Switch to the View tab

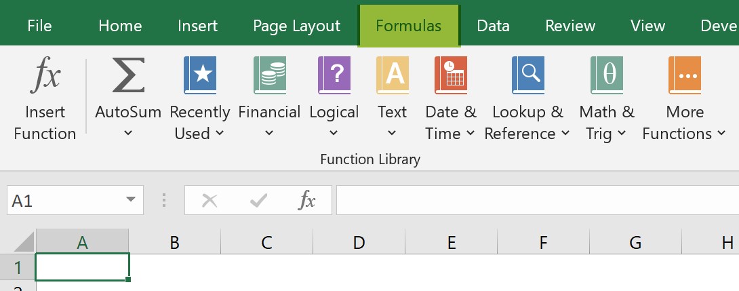tap(647, 26)
